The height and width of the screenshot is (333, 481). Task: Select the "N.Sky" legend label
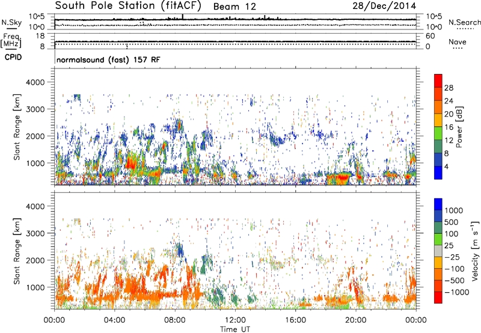pyautogui.click(x=11, y=22)
